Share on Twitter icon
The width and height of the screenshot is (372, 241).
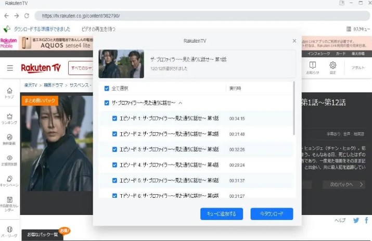tap(356, 220)
